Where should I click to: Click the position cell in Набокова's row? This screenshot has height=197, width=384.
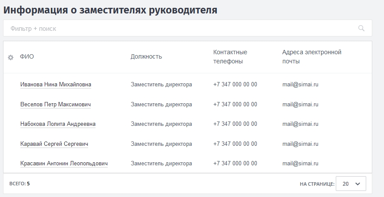point(161,124)
